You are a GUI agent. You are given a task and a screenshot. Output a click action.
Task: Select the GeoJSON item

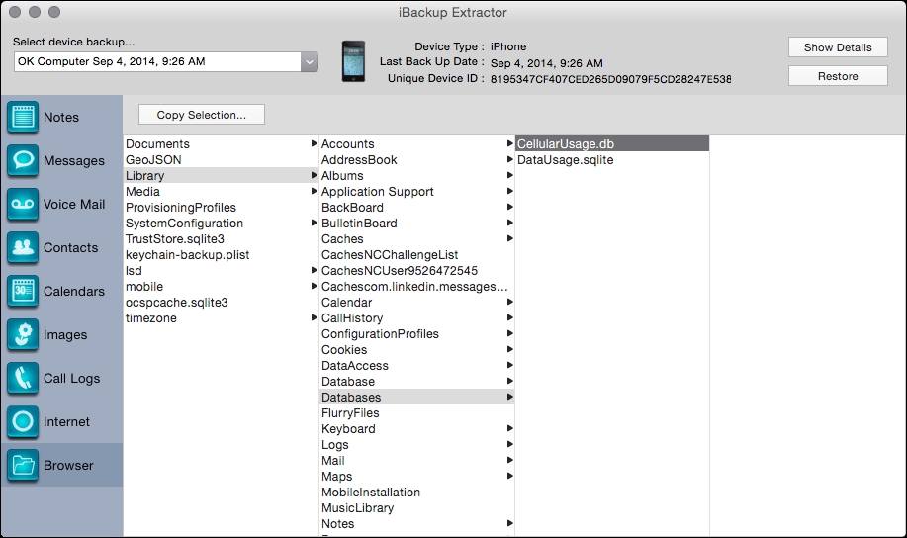[153, 159]
